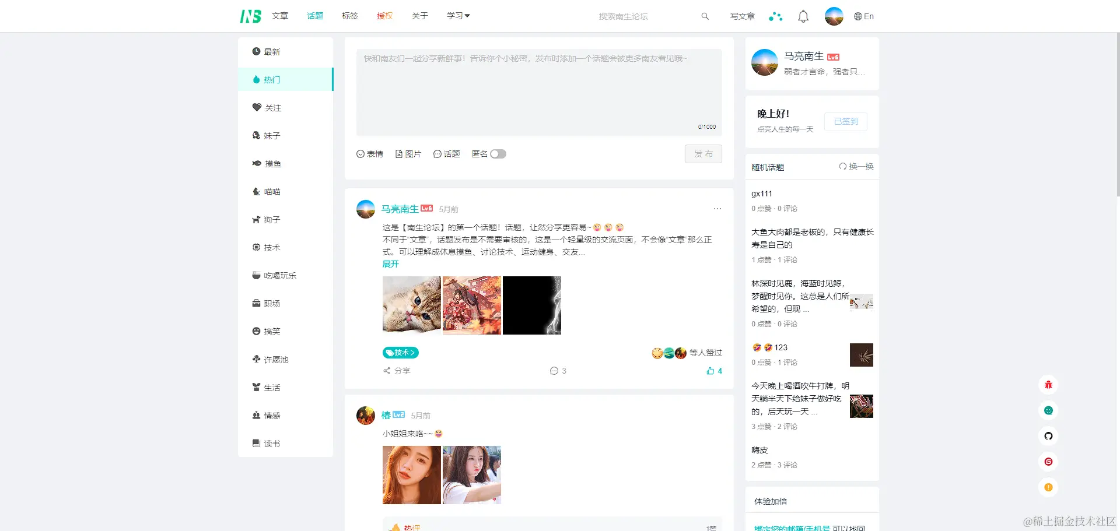Open the anime girl thumbnail image
Viewport: 1120px width, 531px height.
(472, 305)
